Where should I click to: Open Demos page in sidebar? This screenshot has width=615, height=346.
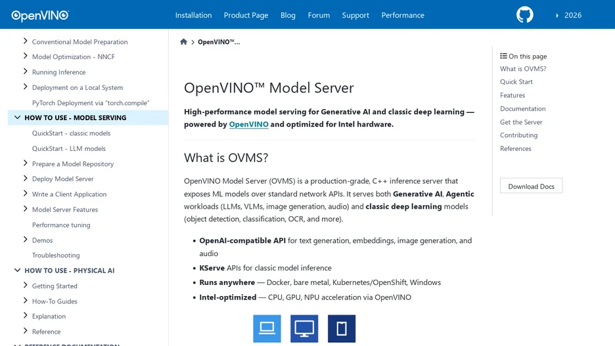[x=42, y=240]
